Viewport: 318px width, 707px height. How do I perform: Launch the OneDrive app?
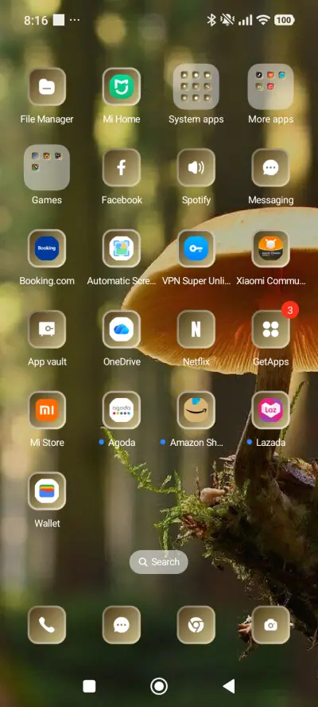121,329
